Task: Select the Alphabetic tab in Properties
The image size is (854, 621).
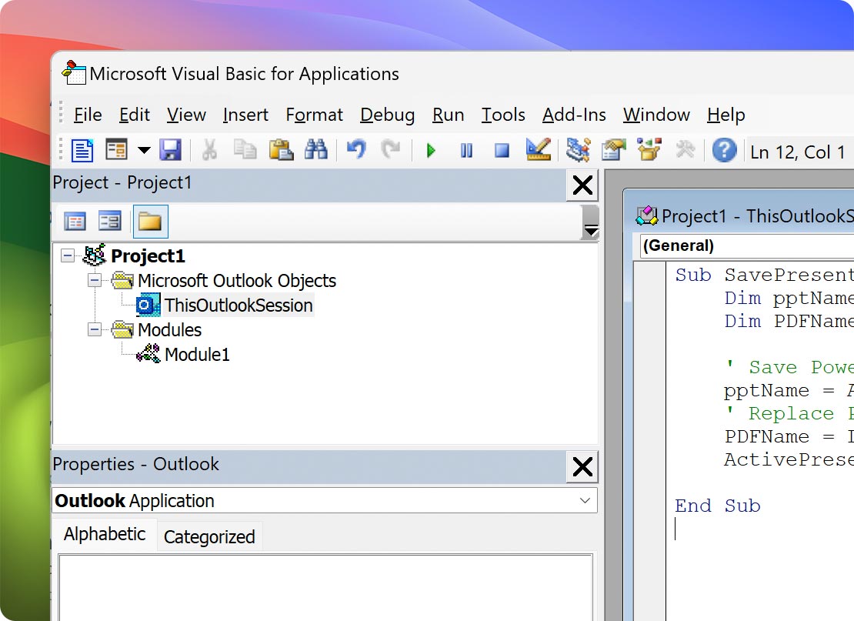Action: pos(104,533)
